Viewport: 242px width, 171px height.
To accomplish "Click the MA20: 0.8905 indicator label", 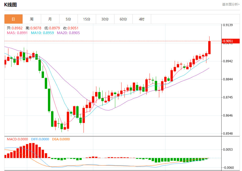I will (68, 33).
